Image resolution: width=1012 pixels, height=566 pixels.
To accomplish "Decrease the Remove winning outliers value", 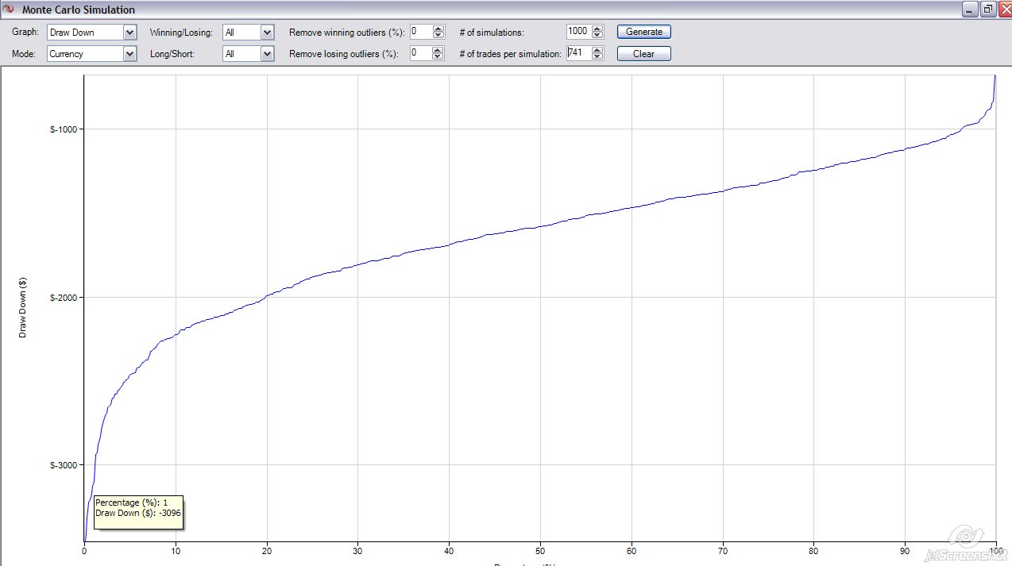I will pyautogui.click(x=438, y=36).
